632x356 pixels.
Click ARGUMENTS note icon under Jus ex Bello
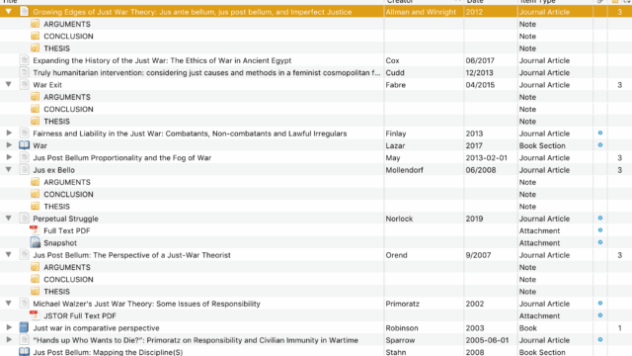(36, 182)
